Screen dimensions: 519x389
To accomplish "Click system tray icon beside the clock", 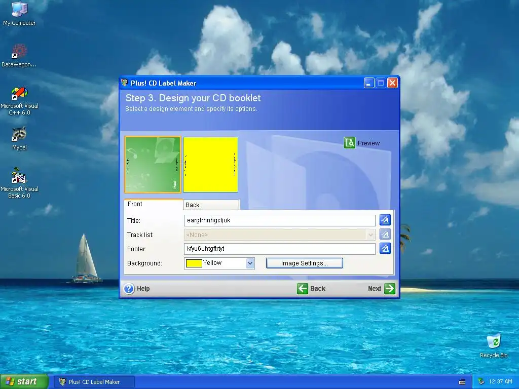I will coord(481,381).
